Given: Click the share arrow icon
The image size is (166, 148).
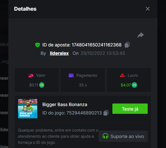Looking at the screenshot, I should [x=141, y=35].
